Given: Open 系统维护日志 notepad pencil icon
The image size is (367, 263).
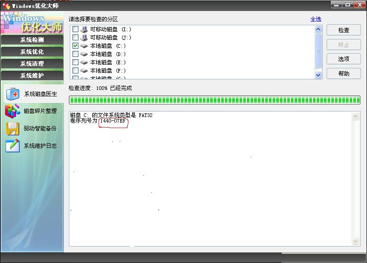Looking at the screenshot, I should (12, 145).
